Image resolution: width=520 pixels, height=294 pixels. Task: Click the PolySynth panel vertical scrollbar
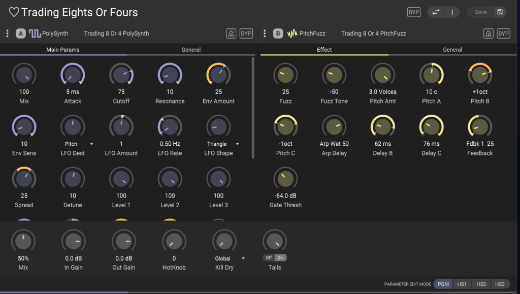tap(253, 108)
